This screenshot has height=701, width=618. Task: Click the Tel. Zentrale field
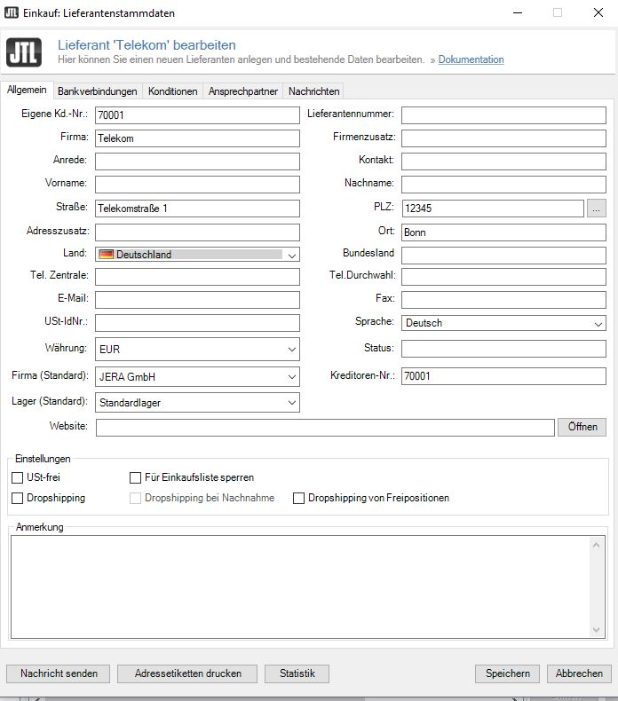197,277
